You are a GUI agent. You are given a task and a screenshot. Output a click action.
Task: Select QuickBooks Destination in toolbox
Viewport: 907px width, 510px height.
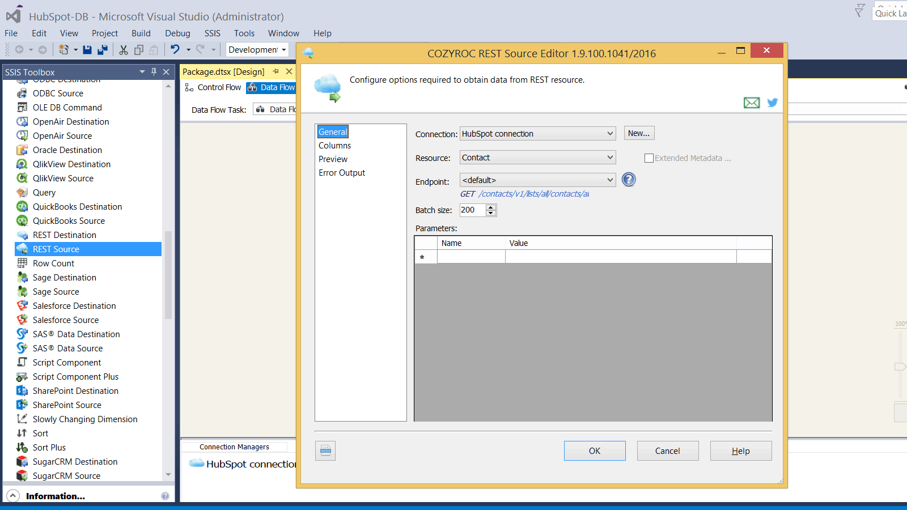pos(77,206)
